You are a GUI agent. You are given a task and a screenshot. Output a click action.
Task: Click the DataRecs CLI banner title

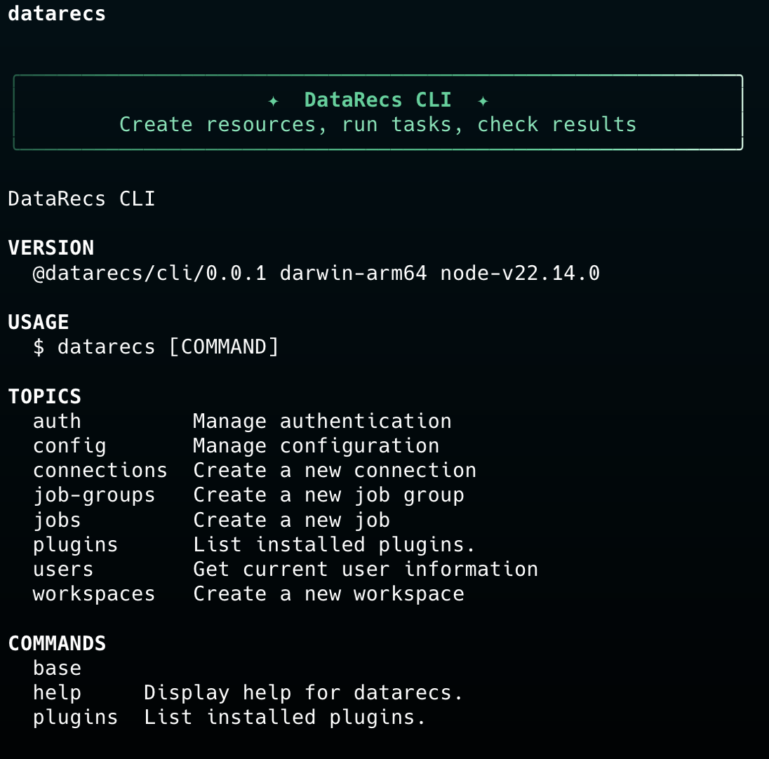[377, 100]
